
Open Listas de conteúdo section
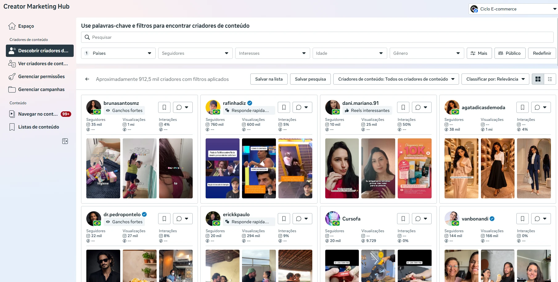40,127
